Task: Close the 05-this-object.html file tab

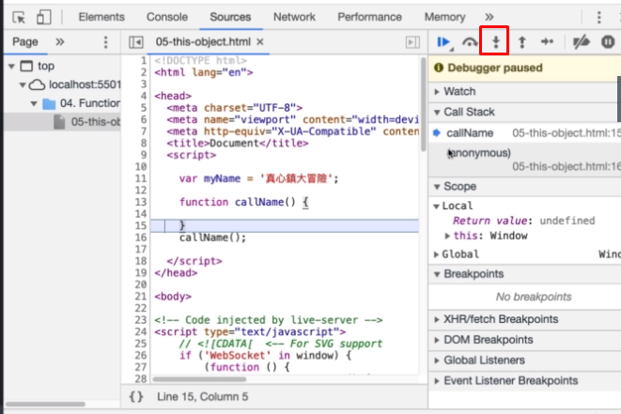Action: tap(260, 41)
